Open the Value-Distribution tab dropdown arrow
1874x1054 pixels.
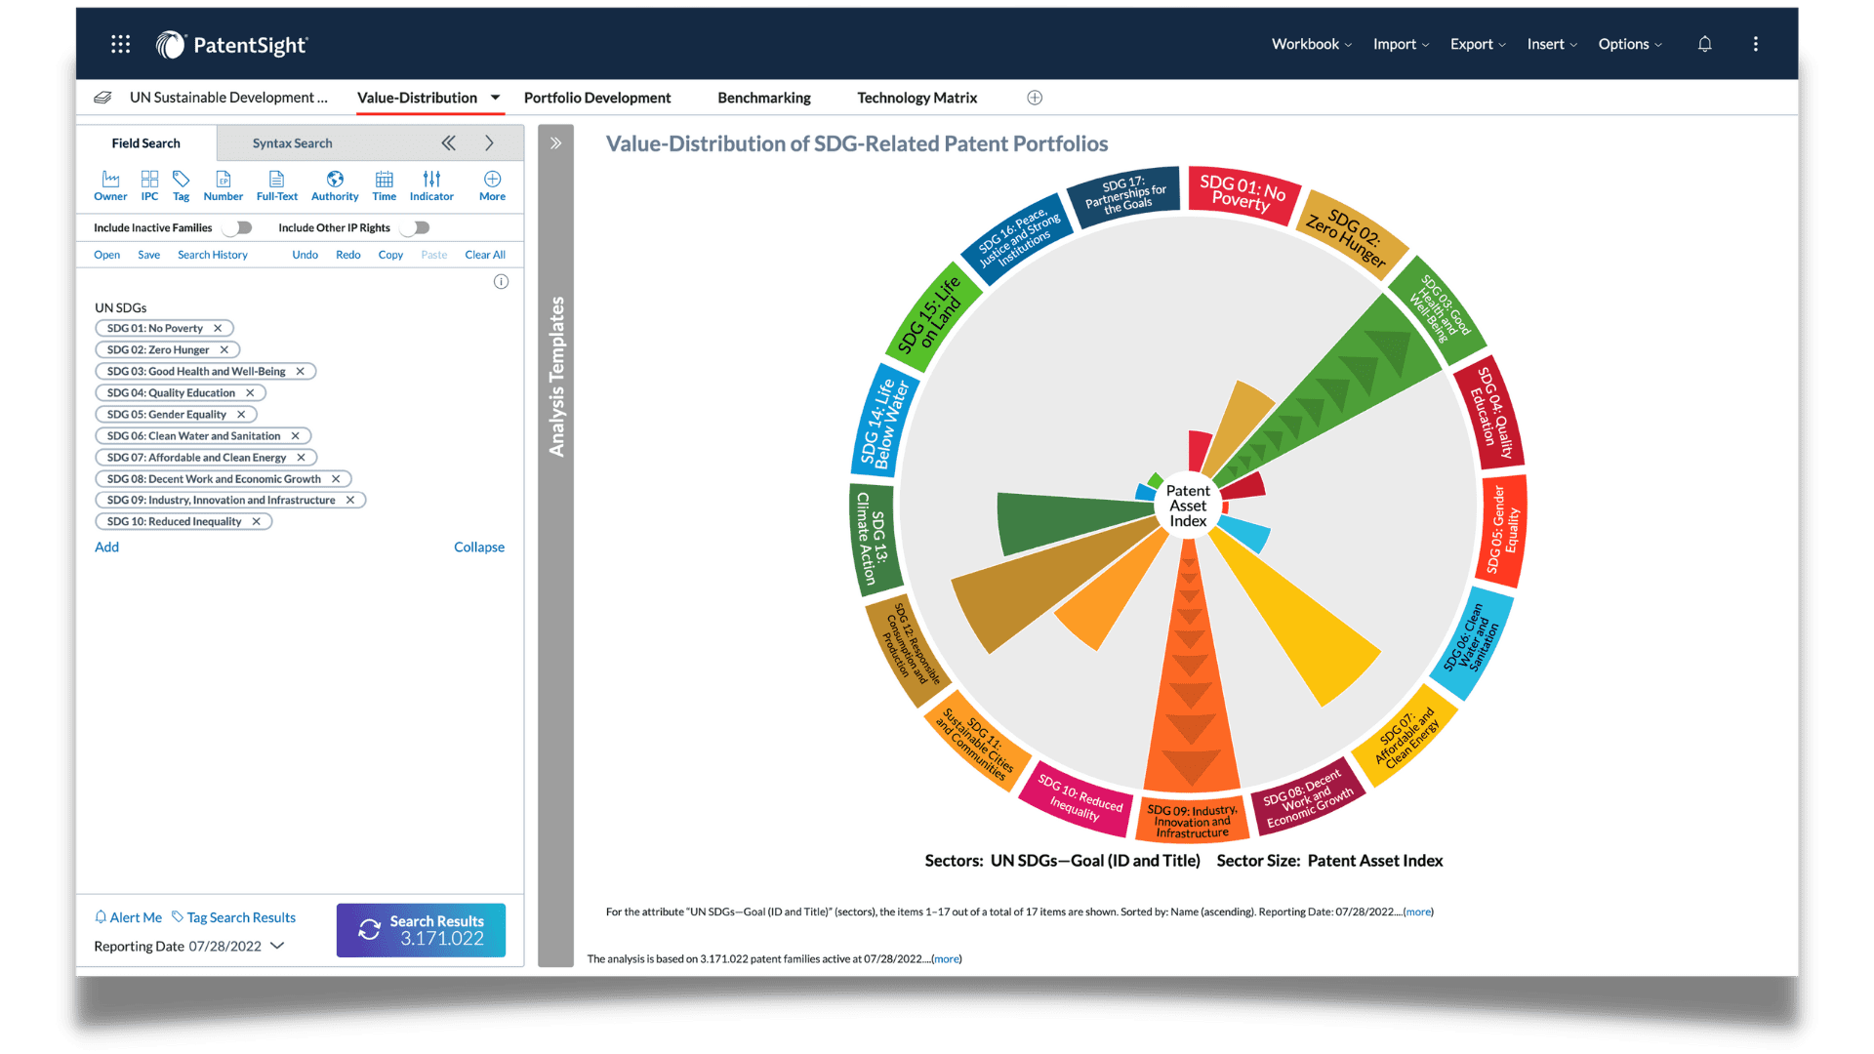click(495, 98)
